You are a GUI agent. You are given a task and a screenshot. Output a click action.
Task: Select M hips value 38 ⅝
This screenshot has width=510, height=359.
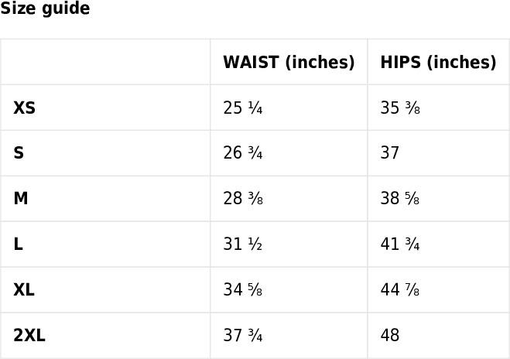coord(400,199)
